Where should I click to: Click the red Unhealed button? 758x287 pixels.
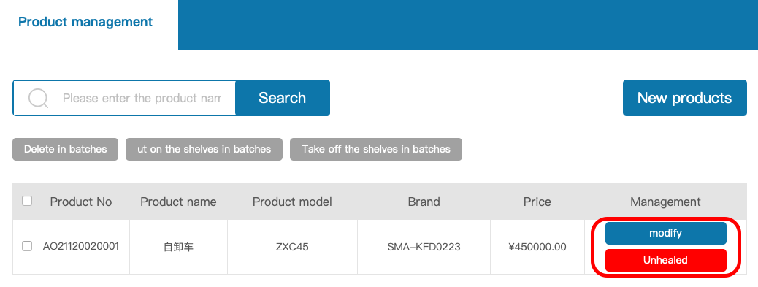[666, 261]
